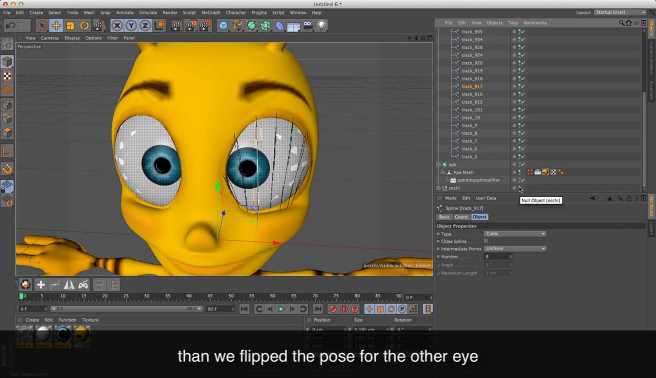Open the Attributes User Data menu
656x378 pixels.
(486, 198)
